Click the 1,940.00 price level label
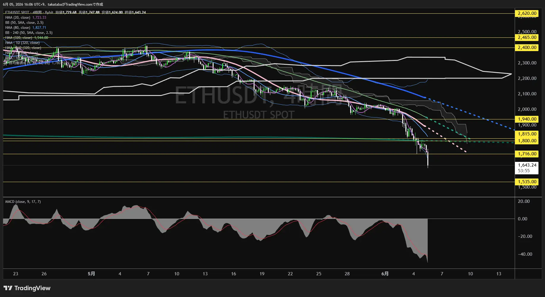Image resolution: width=545 pixels, height=297 pixels. coord(527,119)
